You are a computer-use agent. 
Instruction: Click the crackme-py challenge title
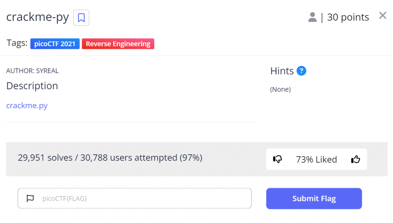[x=38, y=17]
